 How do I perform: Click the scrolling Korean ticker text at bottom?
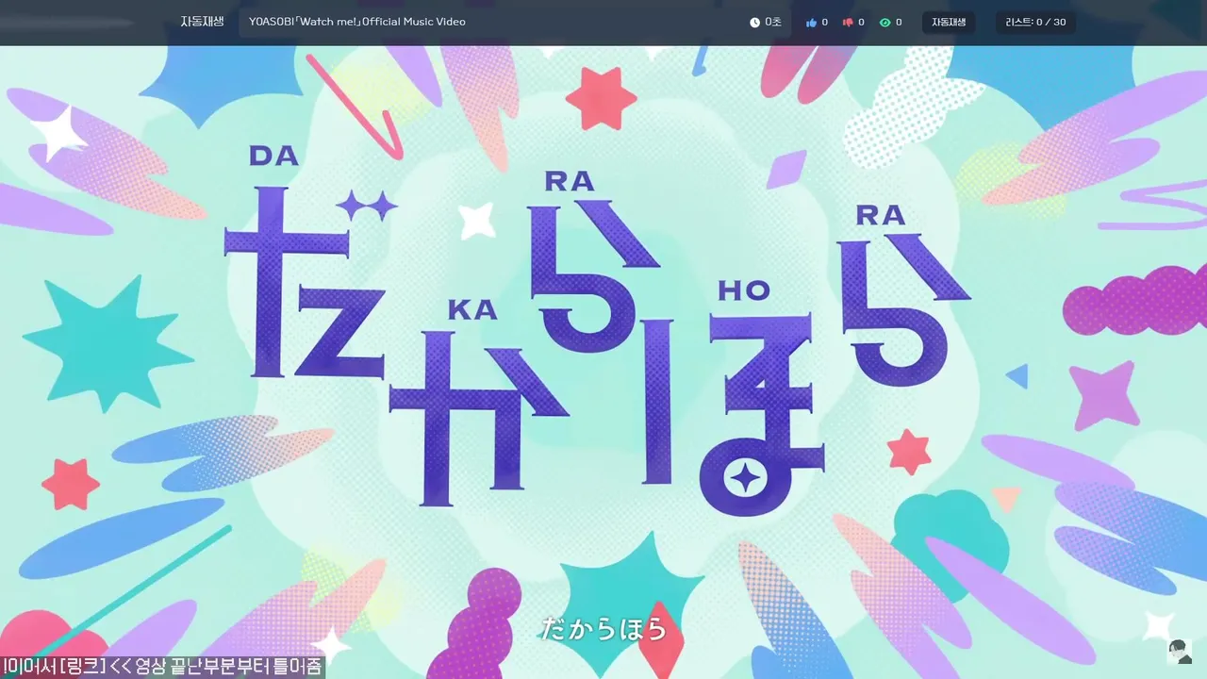tap(162, 667)
